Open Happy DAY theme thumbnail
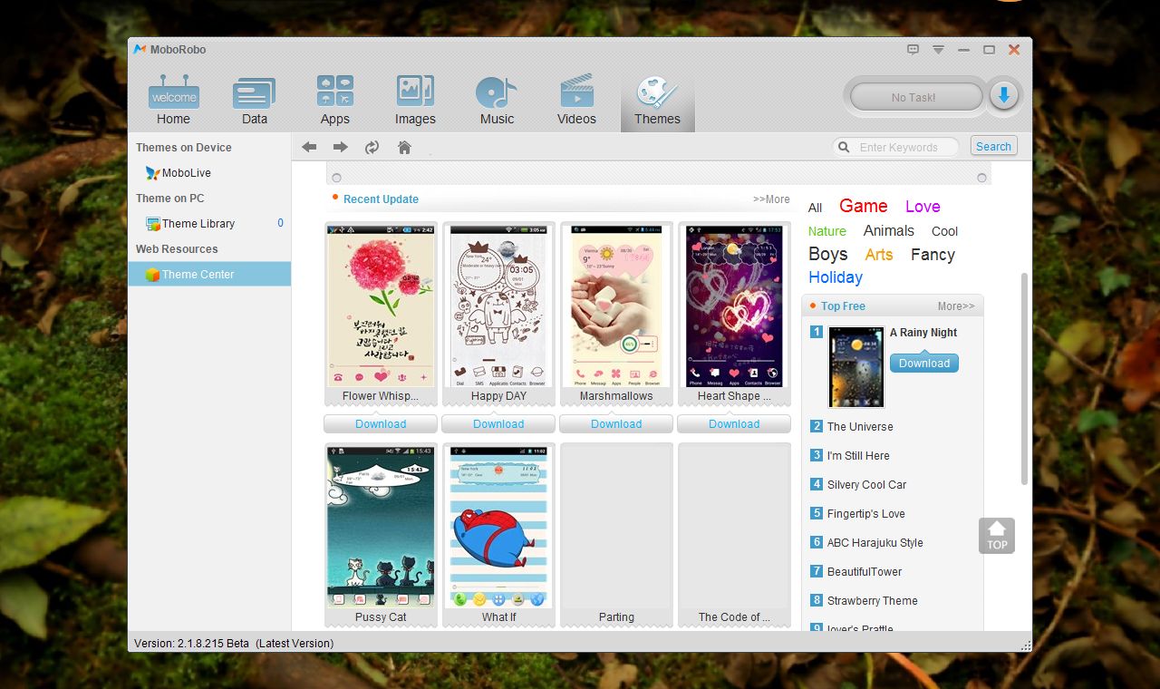The width and height of the screenshot is (1160, 689). pos(498,306)
